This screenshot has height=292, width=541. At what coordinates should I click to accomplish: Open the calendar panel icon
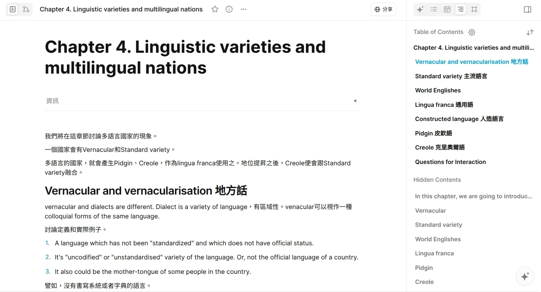447,9
